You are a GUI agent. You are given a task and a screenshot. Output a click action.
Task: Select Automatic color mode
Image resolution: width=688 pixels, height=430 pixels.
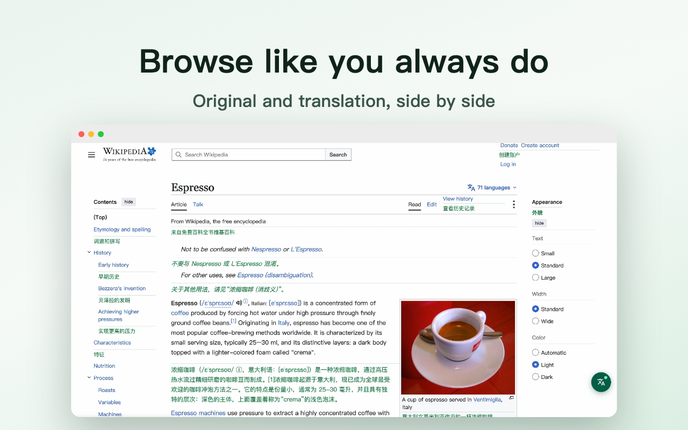(x=535, y=353)
